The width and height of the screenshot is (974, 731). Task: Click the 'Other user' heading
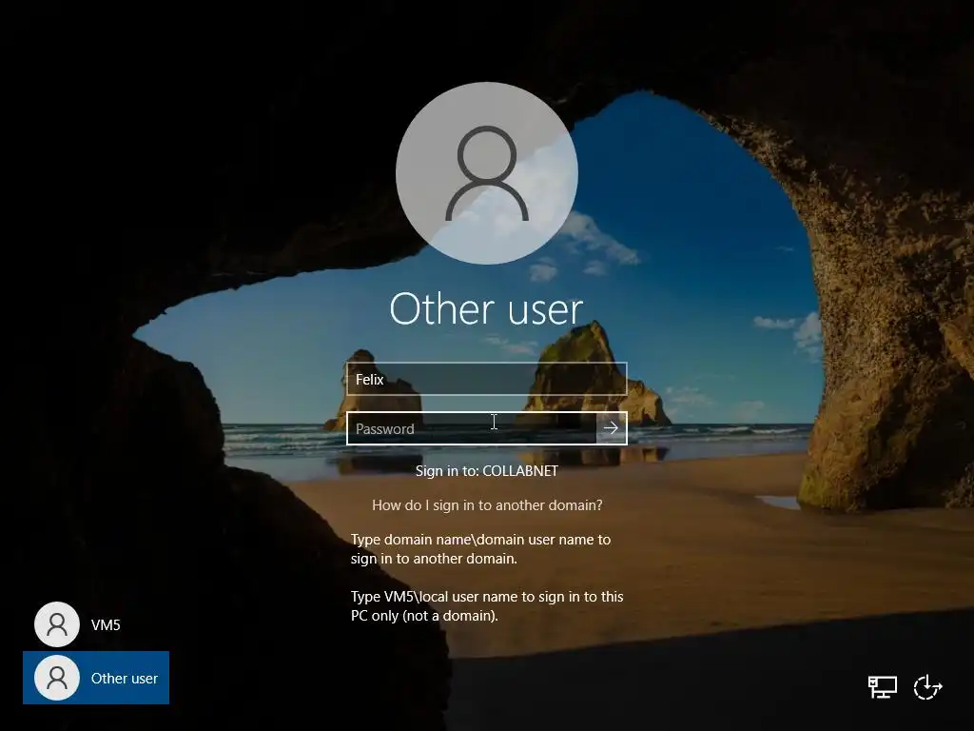click(x=486, y=308)
